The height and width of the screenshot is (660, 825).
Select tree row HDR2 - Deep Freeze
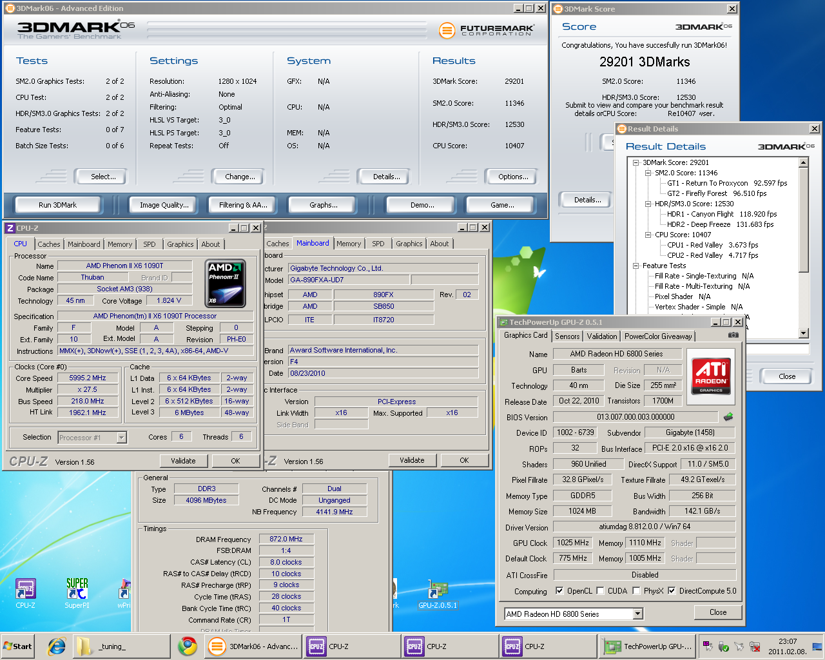(x=720, y=224)
